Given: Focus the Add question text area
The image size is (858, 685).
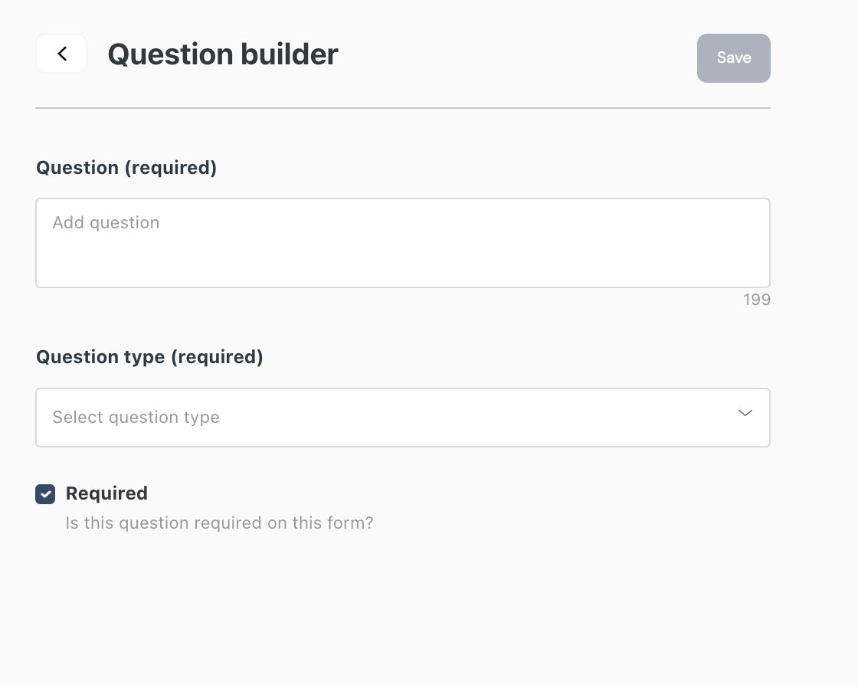Looking at the screenshot, I should 403,243.
